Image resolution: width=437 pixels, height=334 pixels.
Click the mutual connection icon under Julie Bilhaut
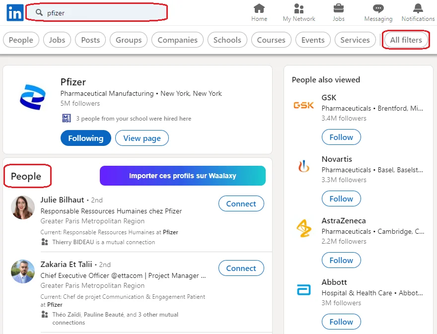click(45, 242)
